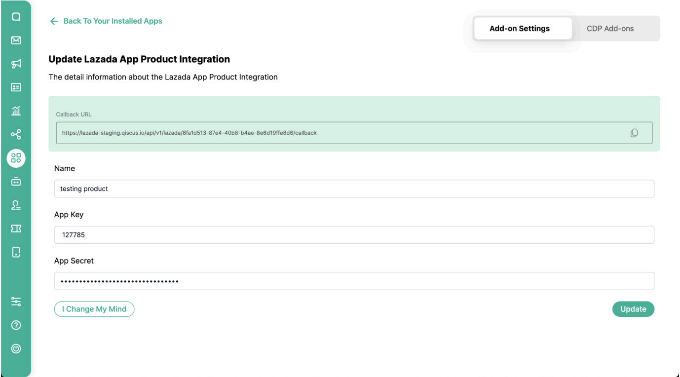Open the connected-nodes integration icon in sidebar

tap(16, 134)
